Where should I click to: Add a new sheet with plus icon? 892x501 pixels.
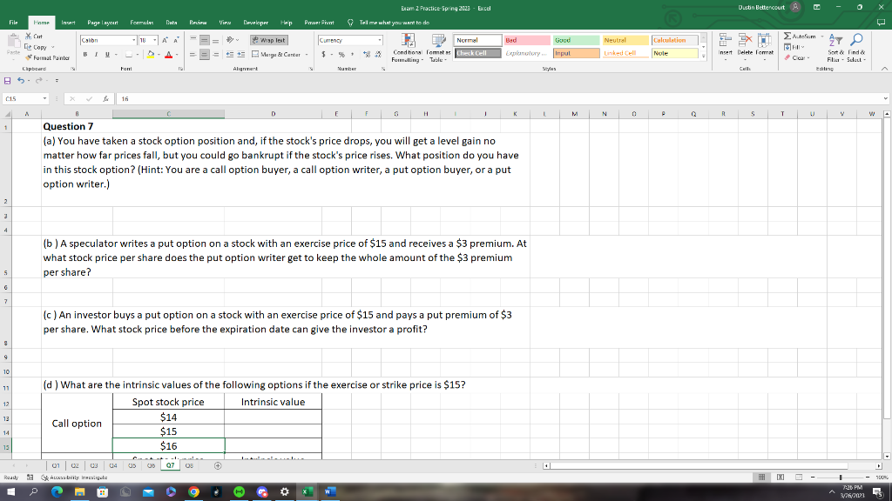217,466
